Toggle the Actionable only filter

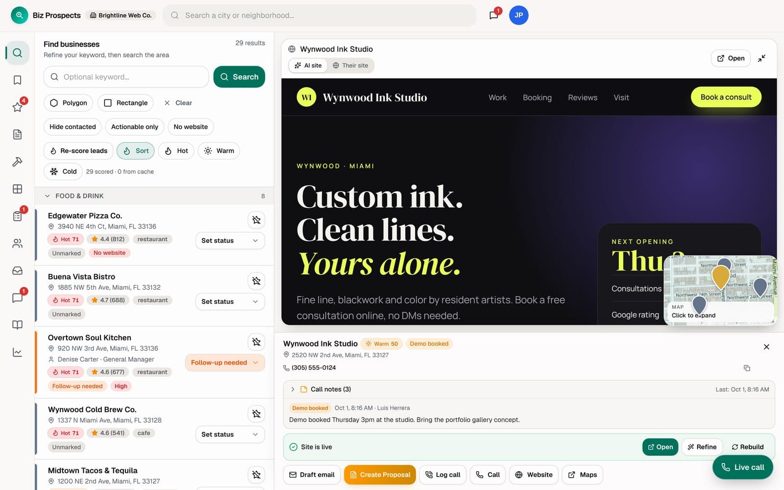[x=135, y=127]
